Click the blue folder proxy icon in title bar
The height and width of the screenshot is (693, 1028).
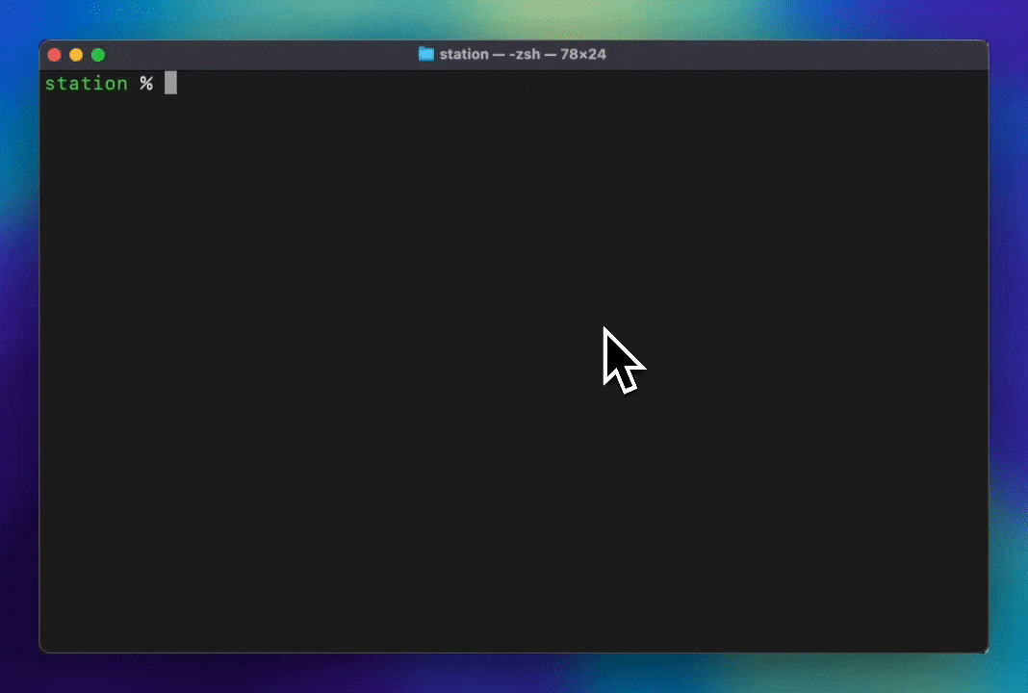(x=425, y=54)
